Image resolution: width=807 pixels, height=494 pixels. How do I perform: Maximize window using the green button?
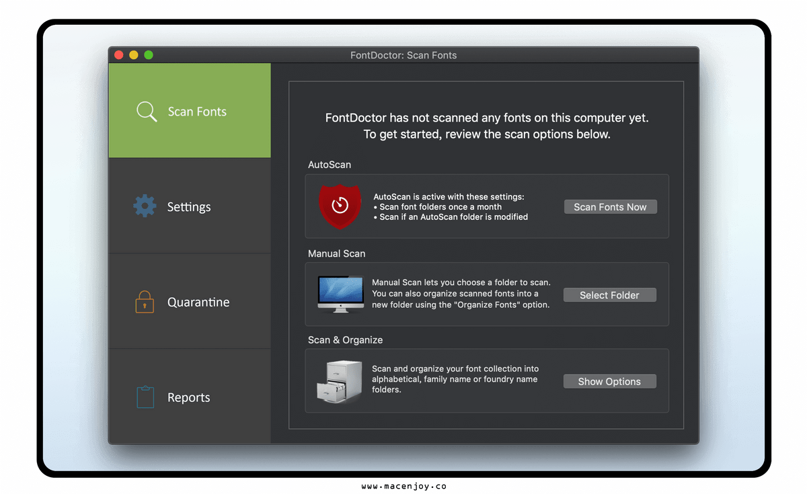tap(149, 55)
